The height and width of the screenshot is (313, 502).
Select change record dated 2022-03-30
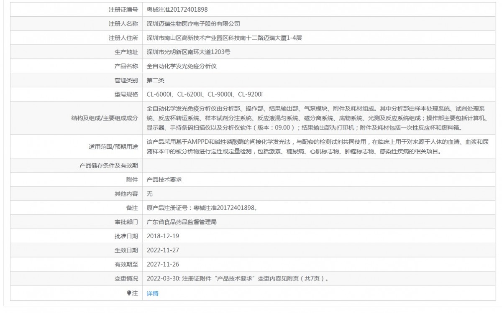[x=238, y=279]
